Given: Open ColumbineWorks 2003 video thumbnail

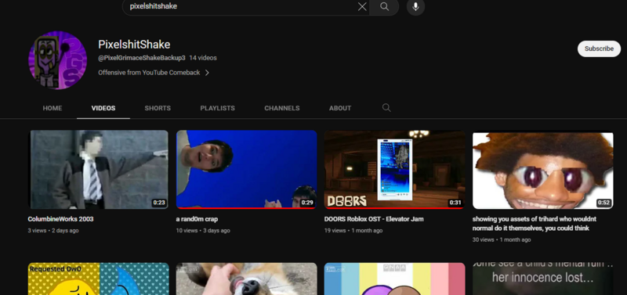Looking at the screenshot, I should point(99,169).
